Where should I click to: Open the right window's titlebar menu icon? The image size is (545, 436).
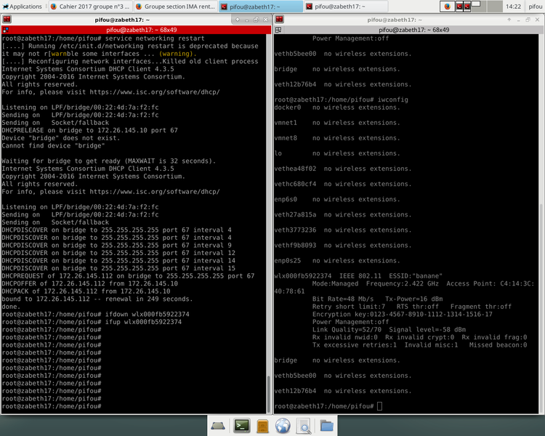coord(279,20)
